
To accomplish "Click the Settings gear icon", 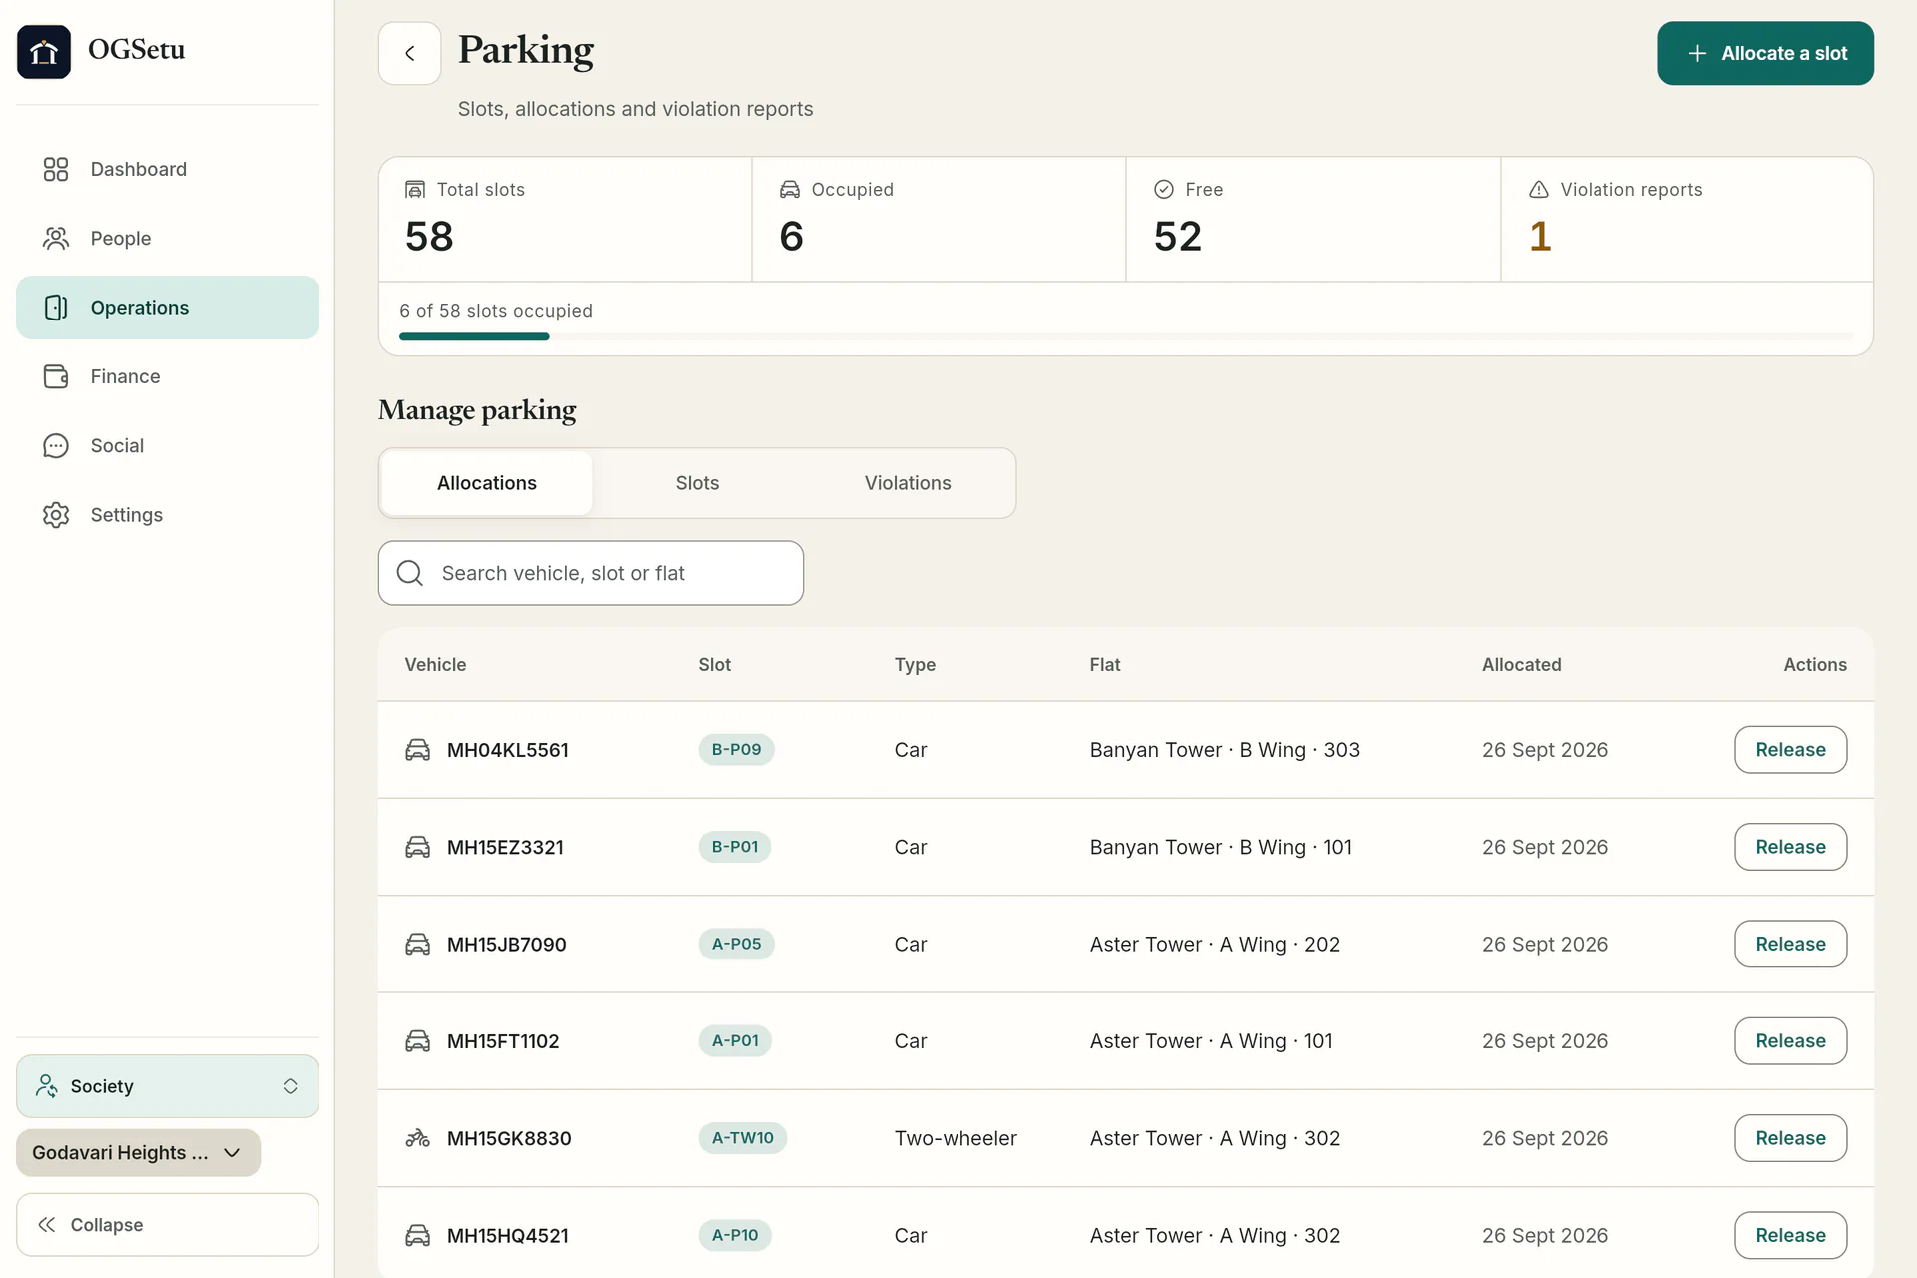I will click(x=56, y=515).
